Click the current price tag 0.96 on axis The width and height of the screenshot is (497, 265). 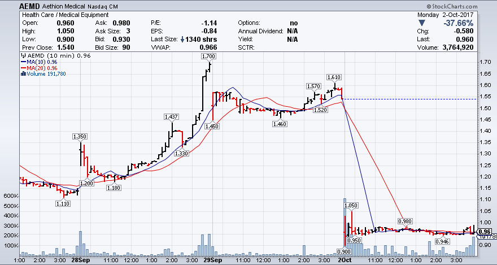pyautogui.click(x=483, y=232)
